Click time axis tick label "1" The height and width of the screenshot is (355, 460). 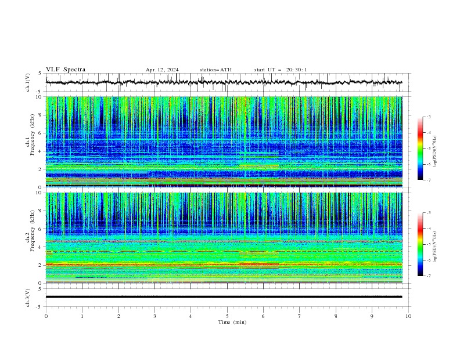pos(82,316)
